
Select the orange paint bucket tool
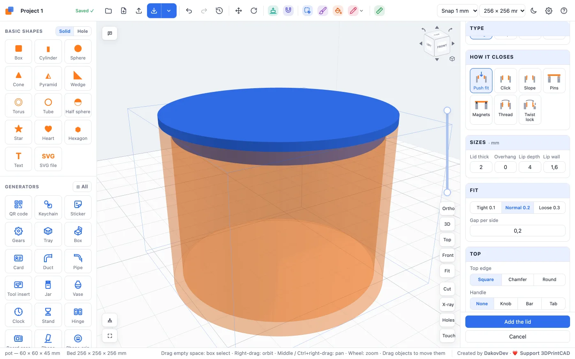[x=338, y=11]
